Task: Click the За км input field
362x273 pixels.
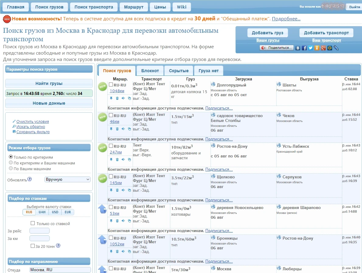Action: (40, 238)
